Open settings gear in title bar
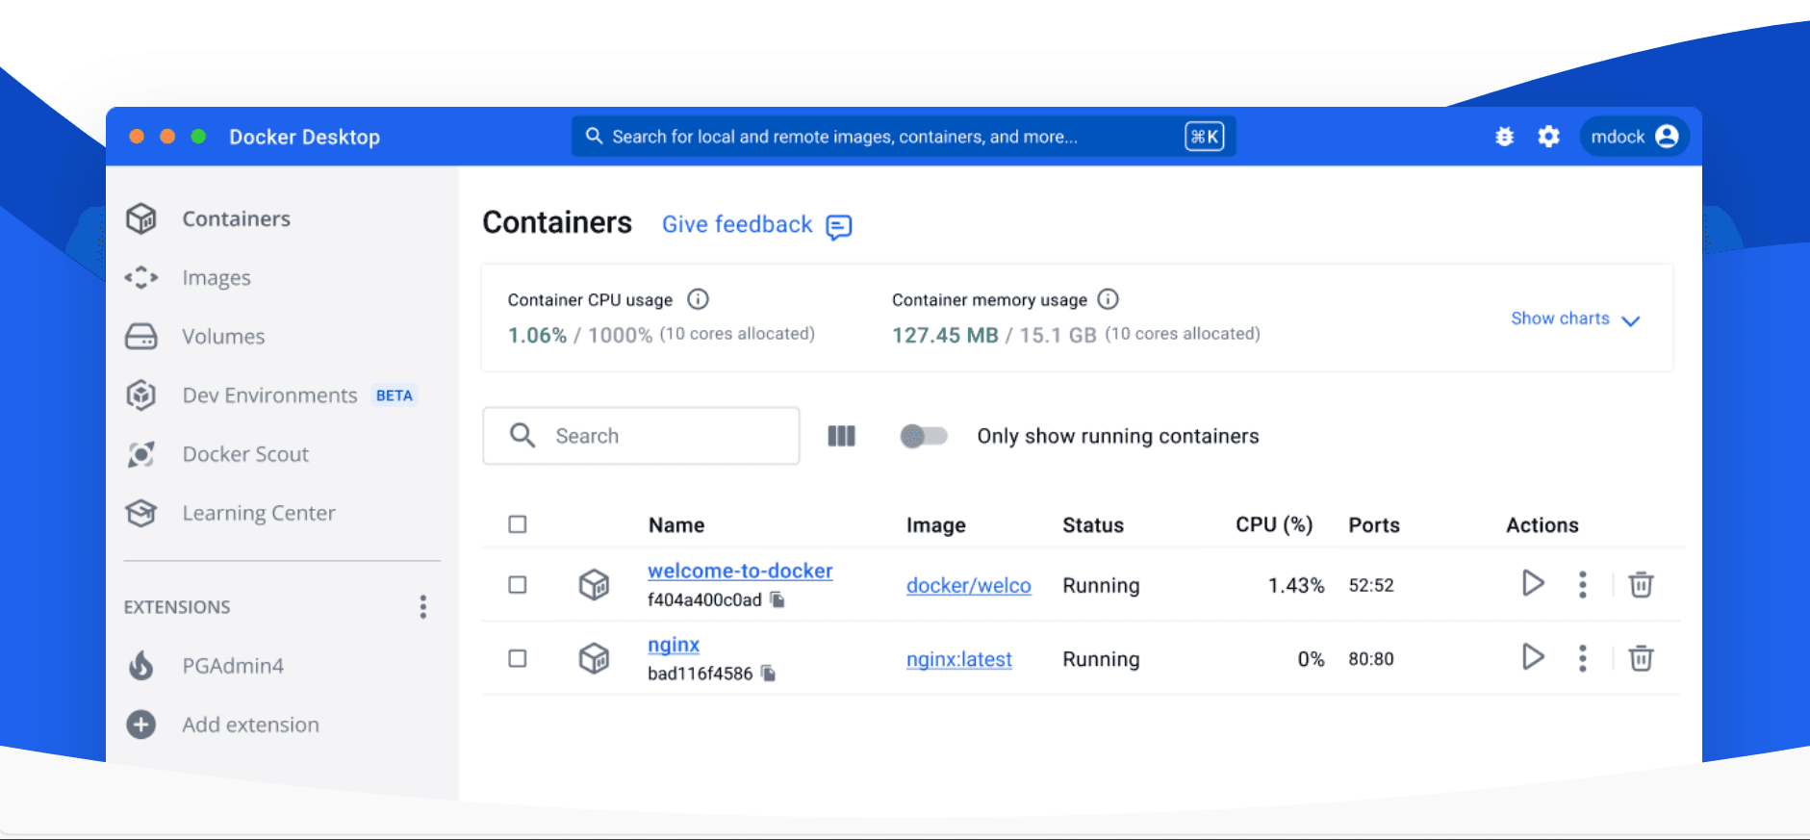This screenshot has width=1810, height=840. tap(1548, 137)
